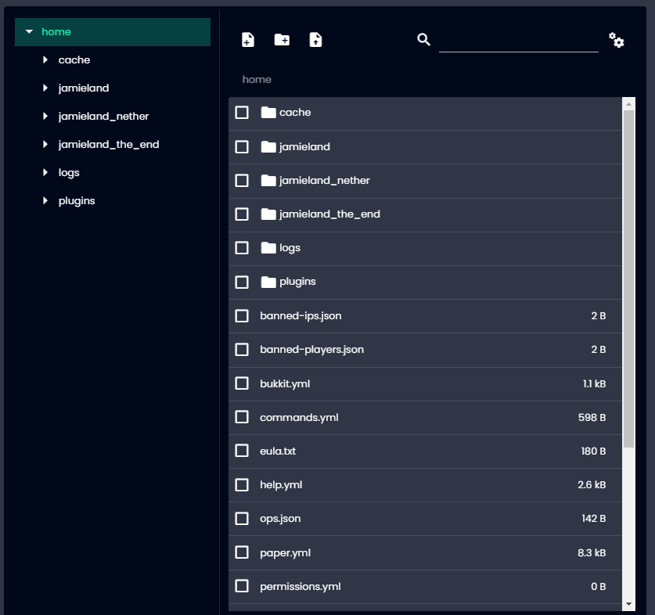Open permissions.yml file

[x=301, y=587]
